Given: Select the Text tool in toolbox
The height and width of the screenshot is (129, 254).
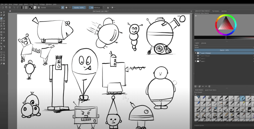Looking at the screenshot, I should pos(4,12).
